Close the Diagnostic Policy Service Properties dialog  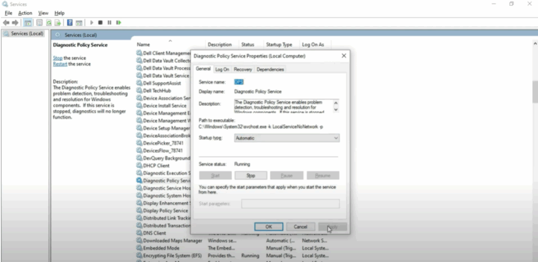click(344, 56)
